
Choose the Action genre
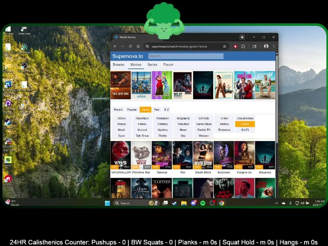(x=122, y=118)
